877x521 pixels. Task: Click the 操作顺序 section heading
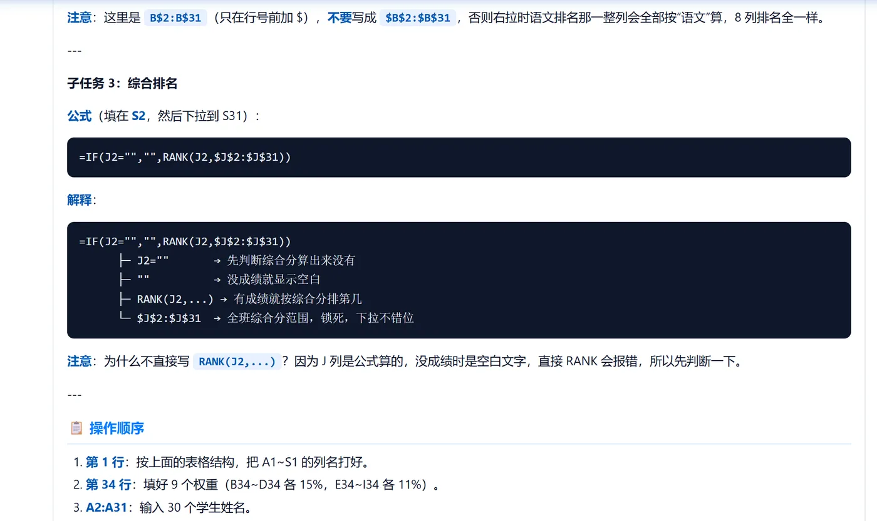tap(117, 428)
